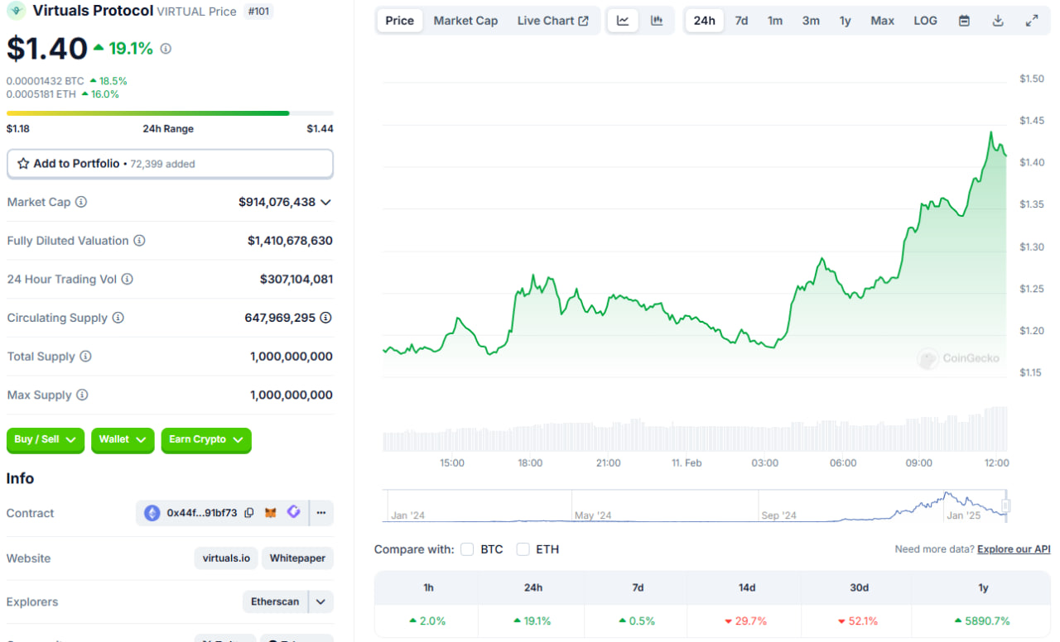This screenshot has width=1060, height=642.
Task: Copy the contract address with the copy icon
Action: [x=249, y=513]
